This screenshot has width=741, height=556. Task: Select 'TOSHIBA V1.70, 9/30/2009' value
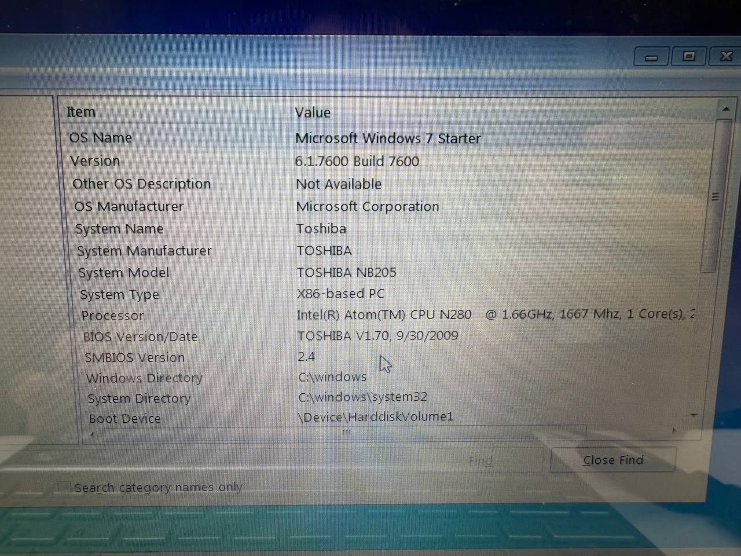[x=377, y=336]
